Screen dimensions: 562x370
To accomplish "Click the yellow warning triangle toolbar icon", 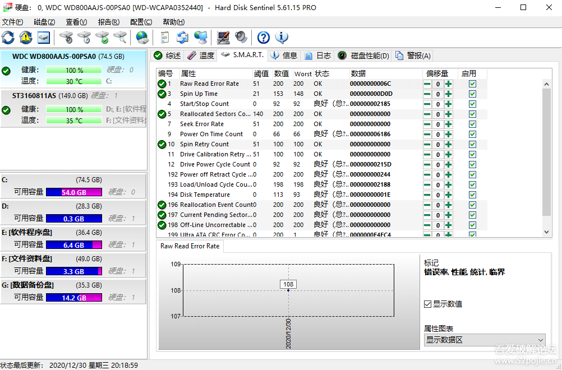I will (x=26, y=37).
